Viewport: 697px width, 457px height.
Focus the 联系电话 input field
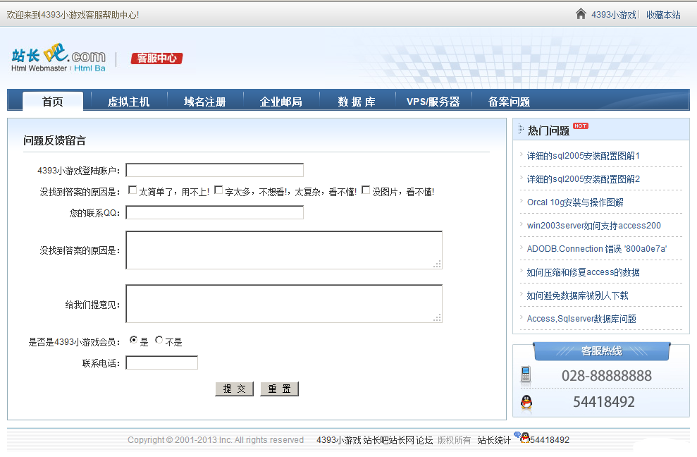(162, 363)
